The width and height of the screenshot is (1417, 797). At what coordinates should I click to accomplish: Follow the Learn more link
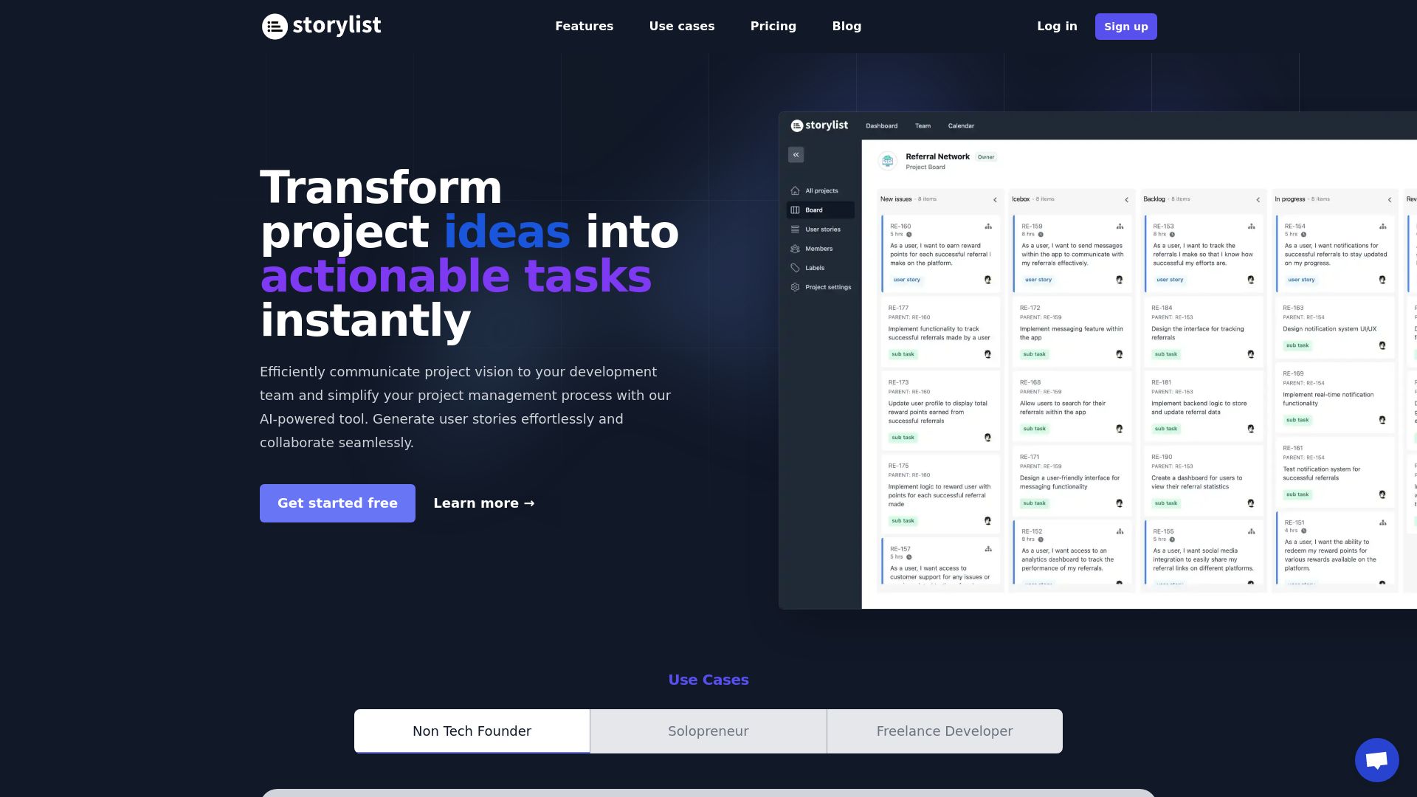(483, 503)
